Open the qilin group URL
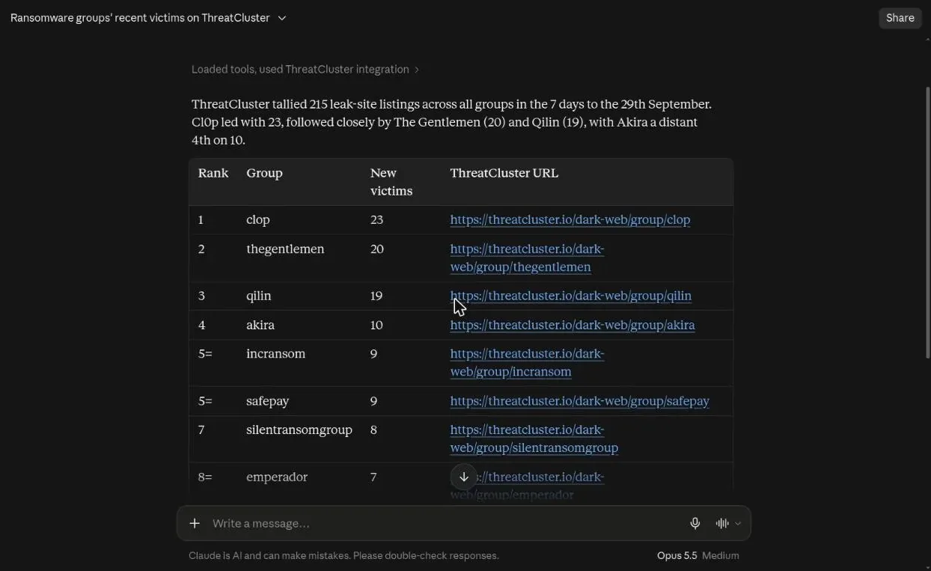The width and height of the screenshot is (931, 571). click(571, 296)
